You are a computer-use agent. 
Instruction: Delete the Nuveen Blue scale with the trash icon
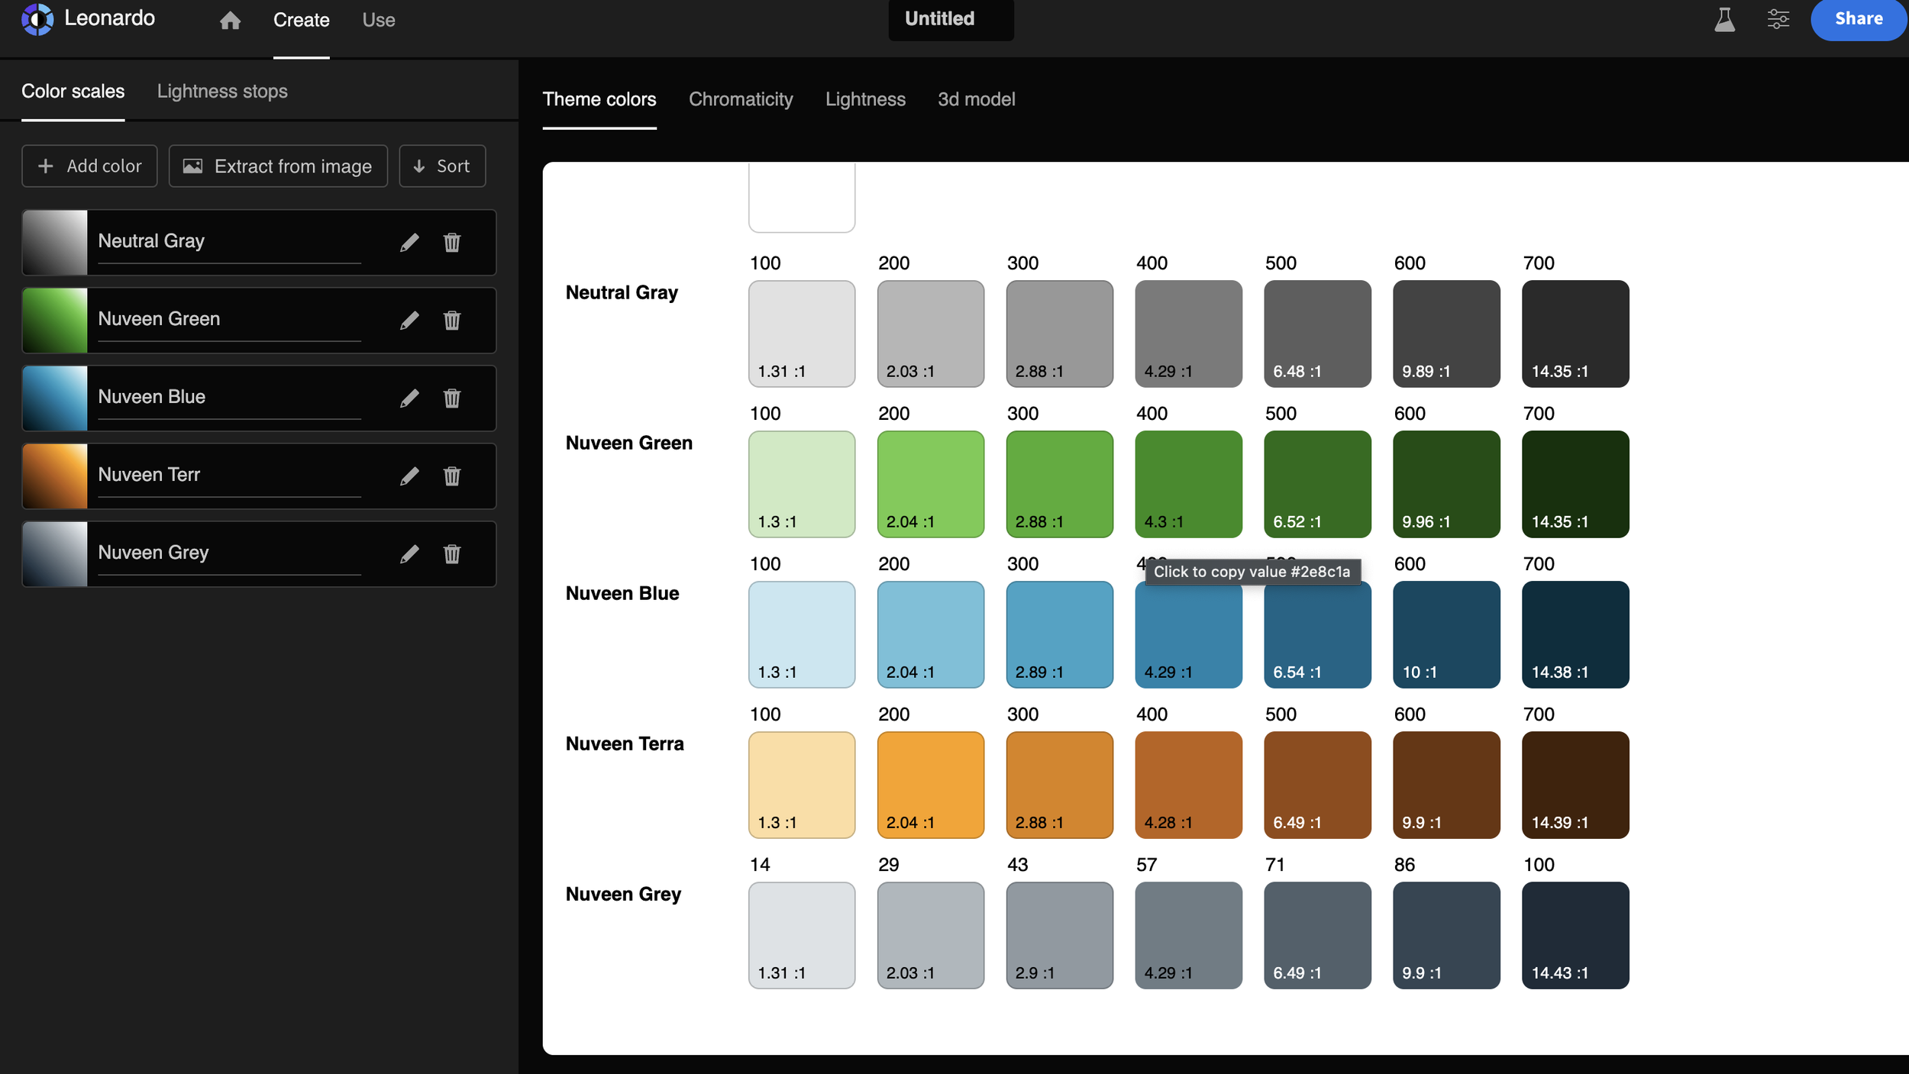[x=452, y=398]
